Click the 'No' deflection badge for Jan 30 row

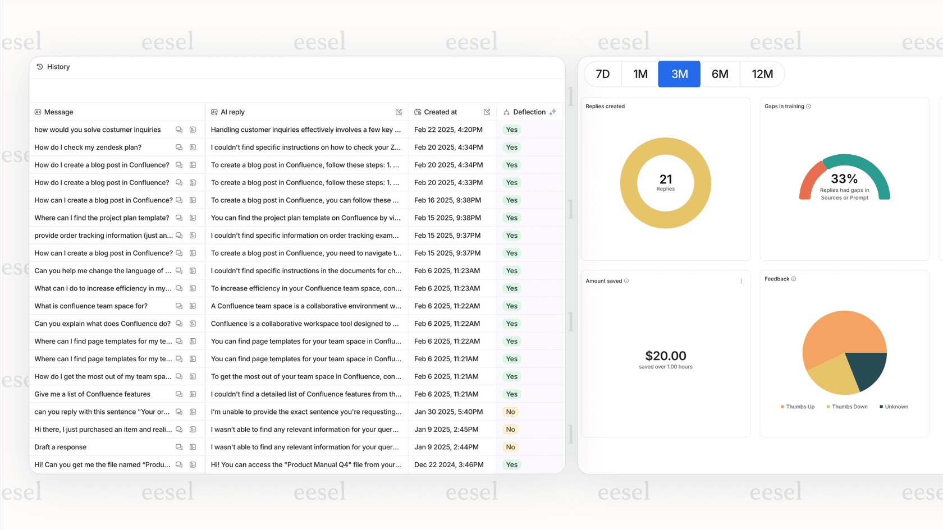coord(510,412)
